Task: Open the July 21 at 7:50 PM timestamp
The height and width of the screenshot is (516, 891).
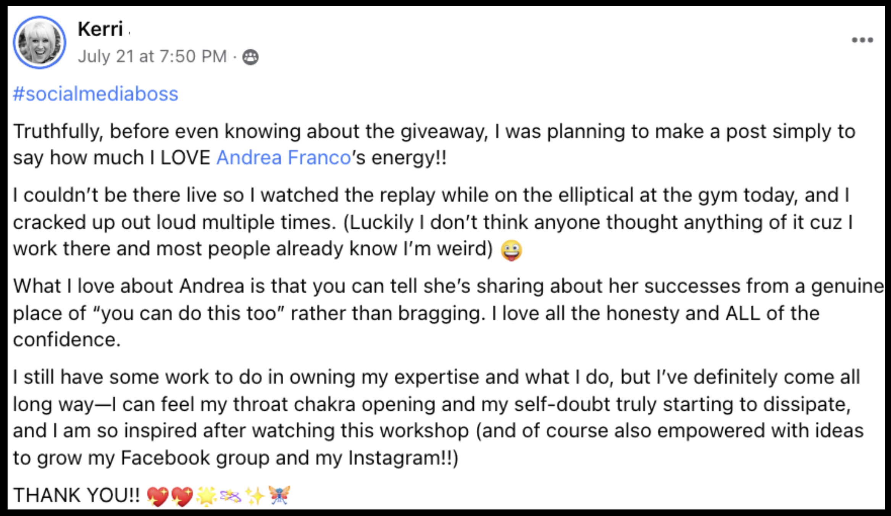Action: click(152, 56)
